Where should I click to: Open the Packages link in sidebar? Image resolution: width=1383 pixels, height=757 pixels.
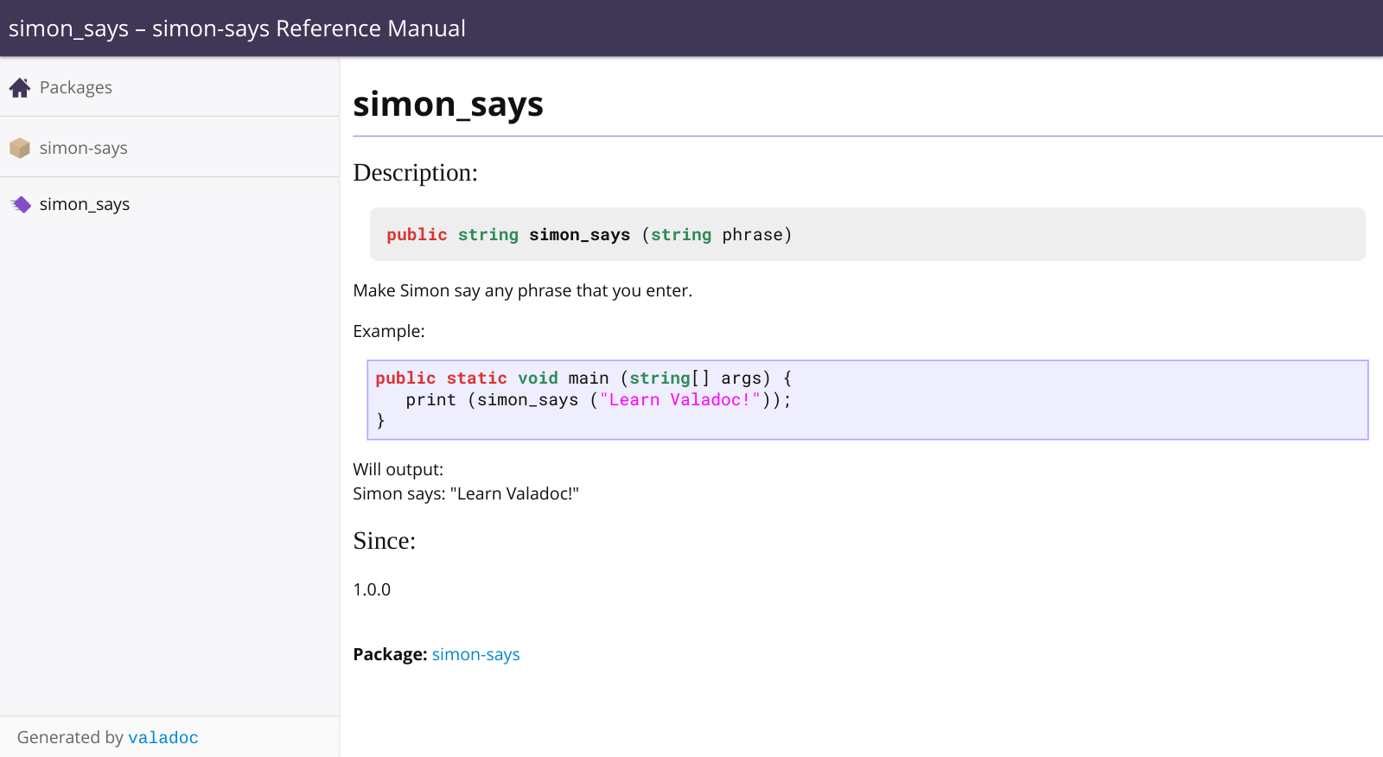coord(75,87)
